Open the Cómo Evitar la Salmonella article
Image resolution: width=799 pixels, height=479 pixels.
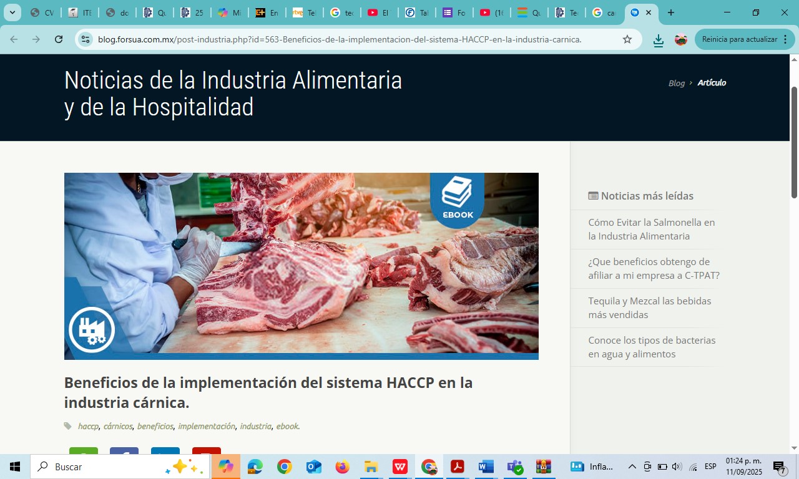click(x=651, y=229)
